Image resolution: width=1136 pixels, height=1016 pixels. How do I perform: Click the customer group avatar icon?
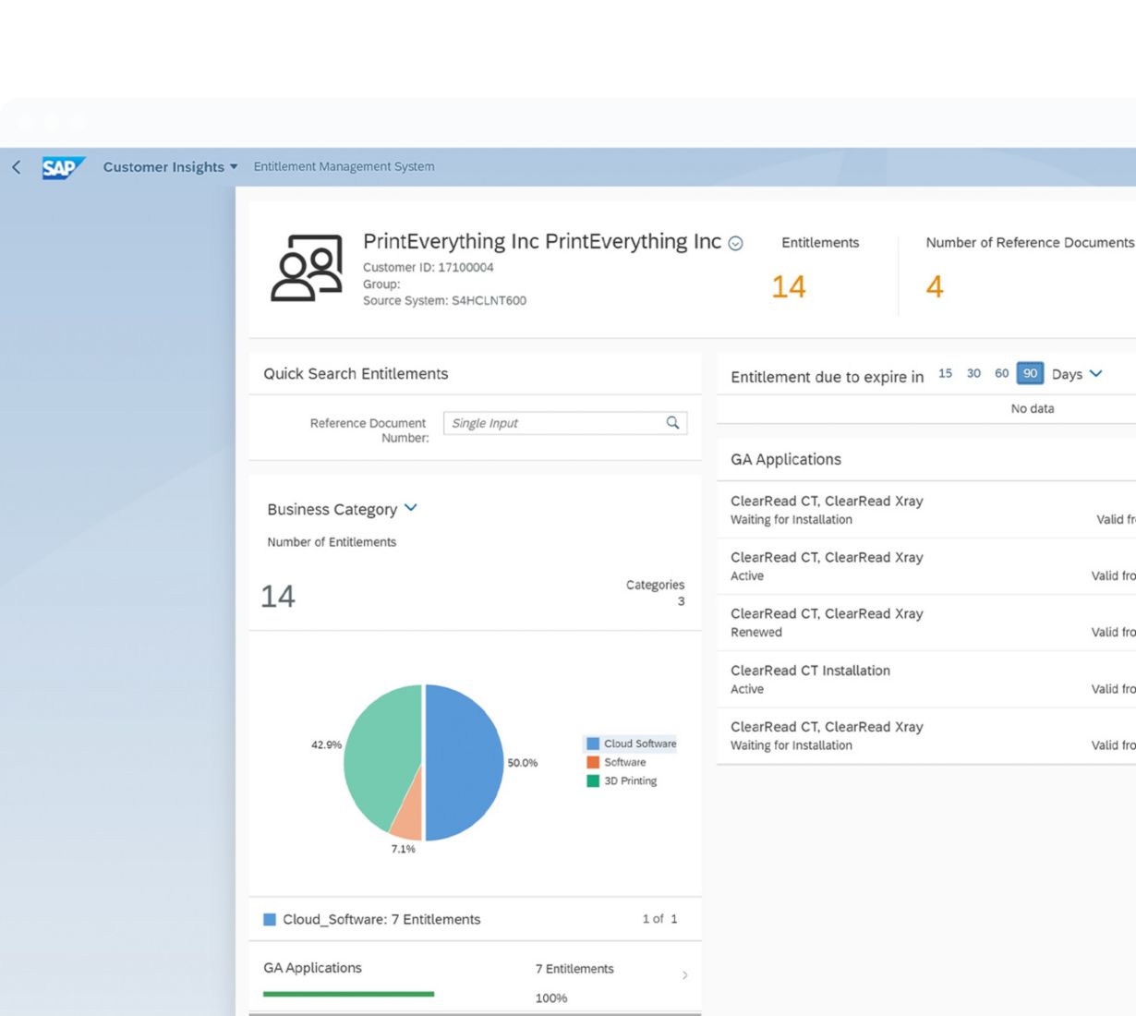coord(307,268)
